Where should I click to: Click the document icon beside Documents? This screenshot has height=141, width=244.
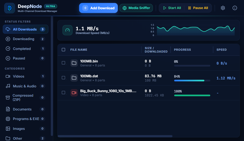pos(8,109)
